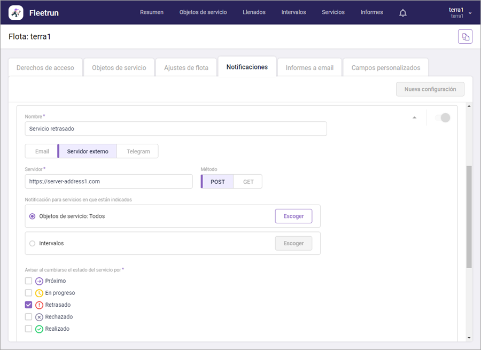The width and height of the screenshot is (481, 350).
Task: Click the Nombre input field
Action: coord(176,129)
